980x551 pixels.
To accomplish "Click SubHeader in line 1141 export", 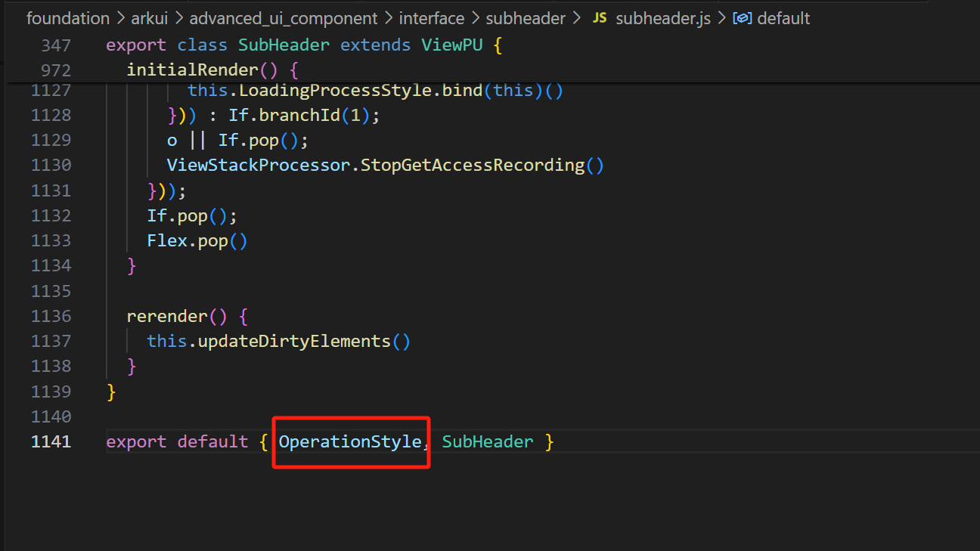I will (x=488, y=441).
